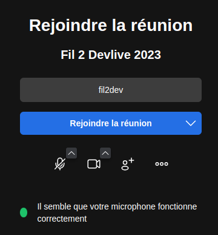Unmute the crossed-out microphone icon

pos(60,164)
